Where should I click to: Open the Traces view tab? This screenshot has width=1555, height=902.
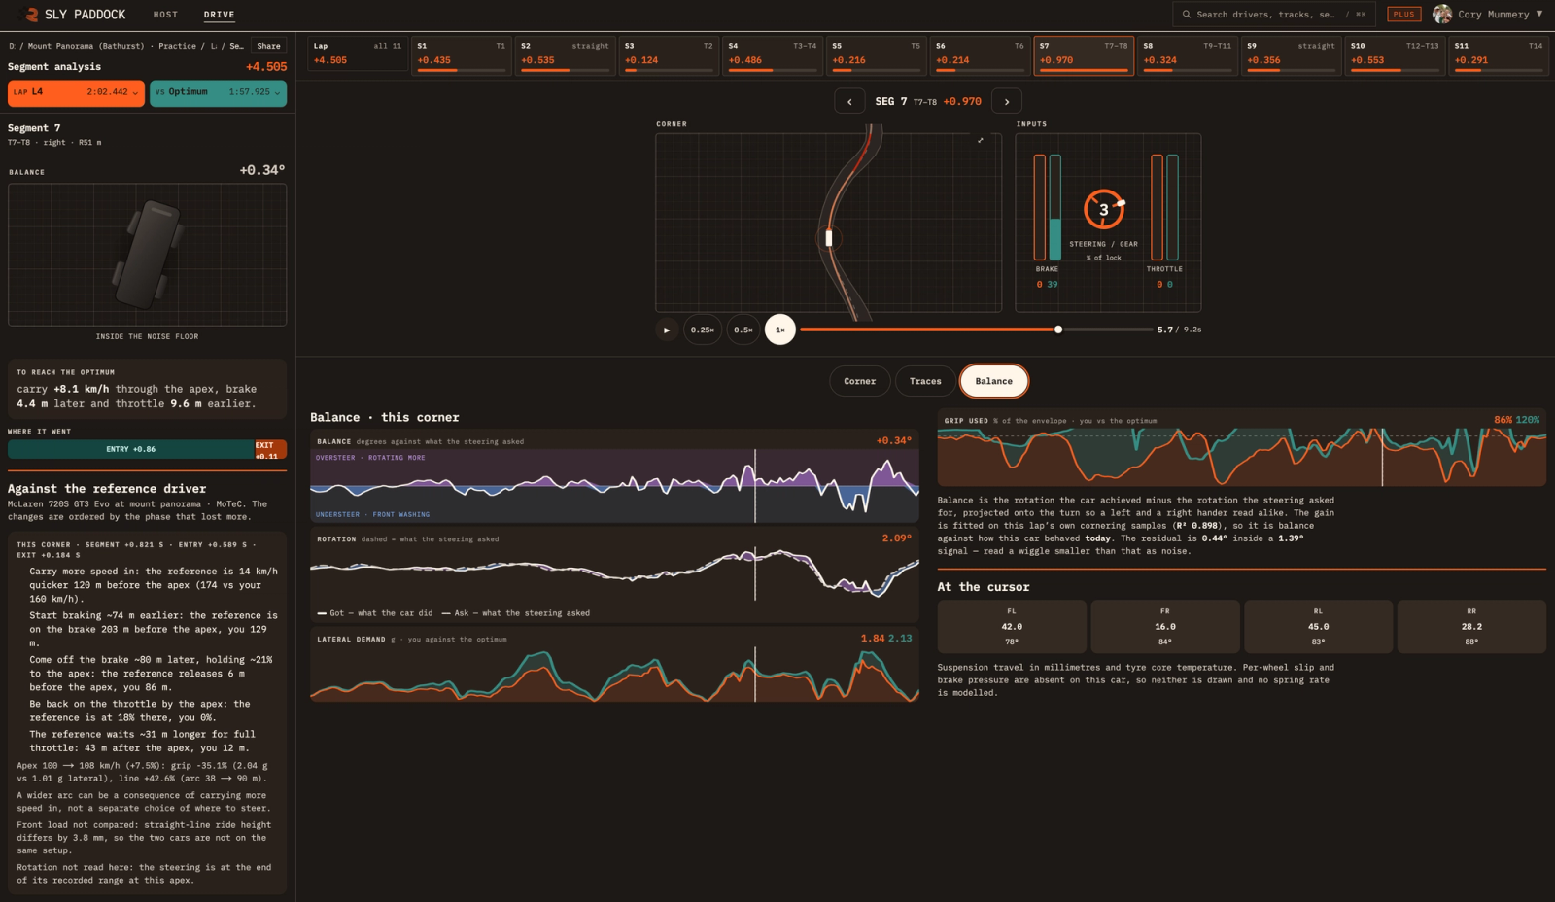[925, 381]
